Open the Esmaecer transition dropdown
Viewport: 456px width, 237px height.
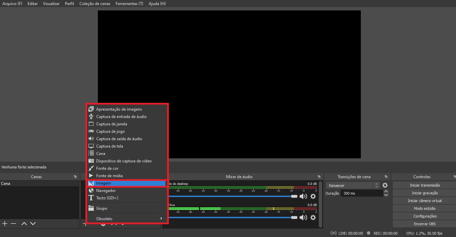pyautogui.click(x=352, y=185)
